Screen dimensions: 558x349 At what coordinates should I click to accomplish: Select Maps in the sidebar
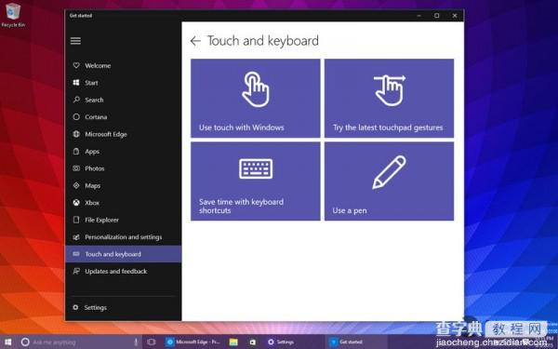[x=124, y=185]
